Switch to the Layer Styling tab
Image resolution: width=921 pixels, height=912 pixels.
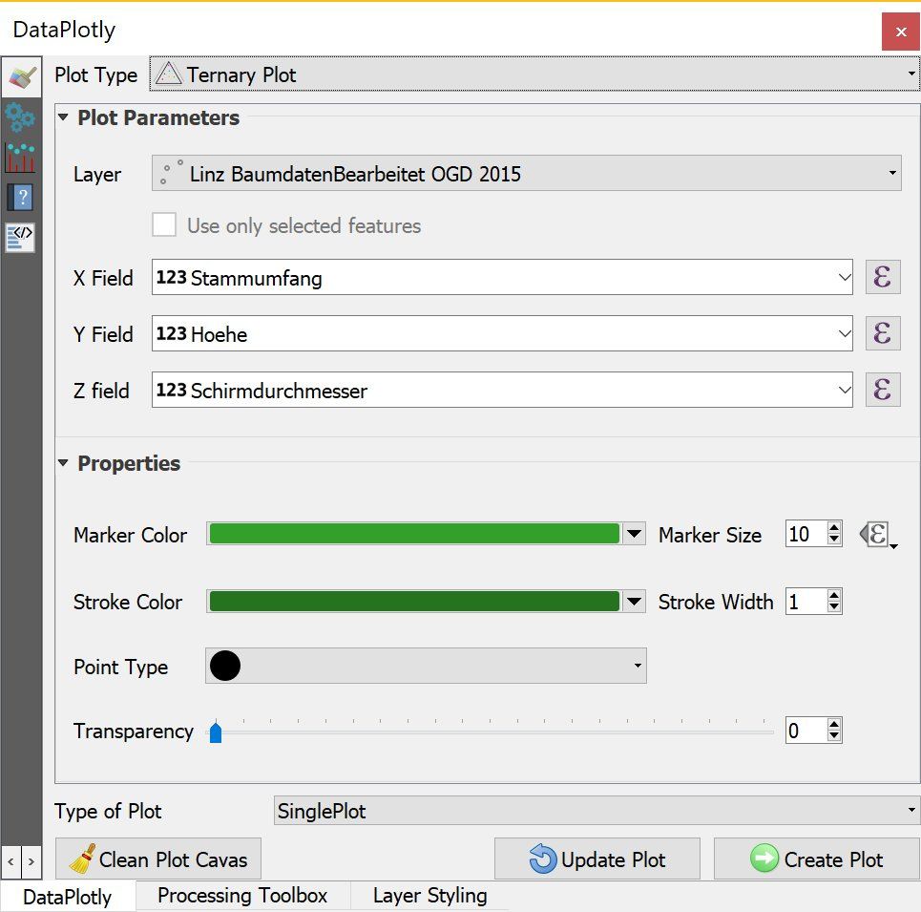[x=429, y=896]
